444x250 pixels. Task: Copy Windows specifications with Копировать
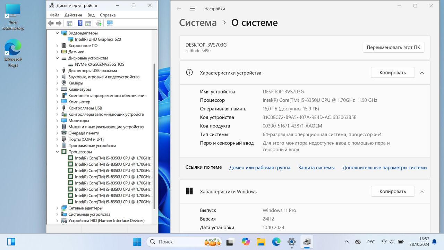(x=393, y=191)
